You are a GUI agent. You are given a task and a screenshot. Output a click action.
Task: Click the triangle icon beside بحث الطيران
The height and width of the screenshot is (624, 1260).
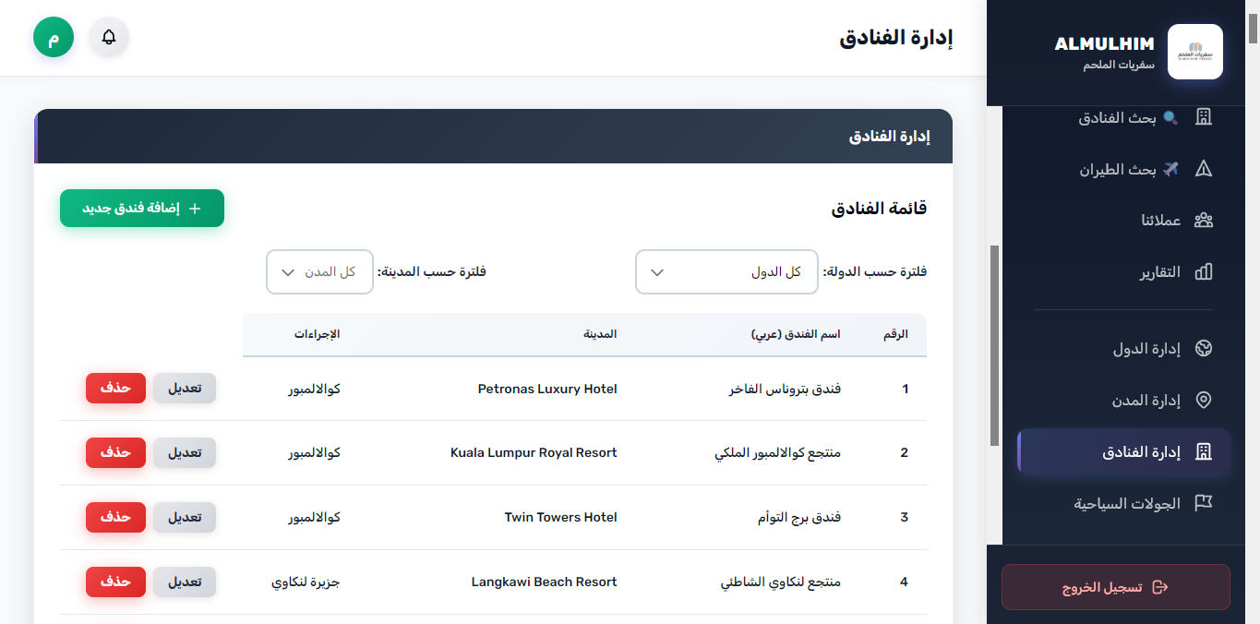[1203, 169]
